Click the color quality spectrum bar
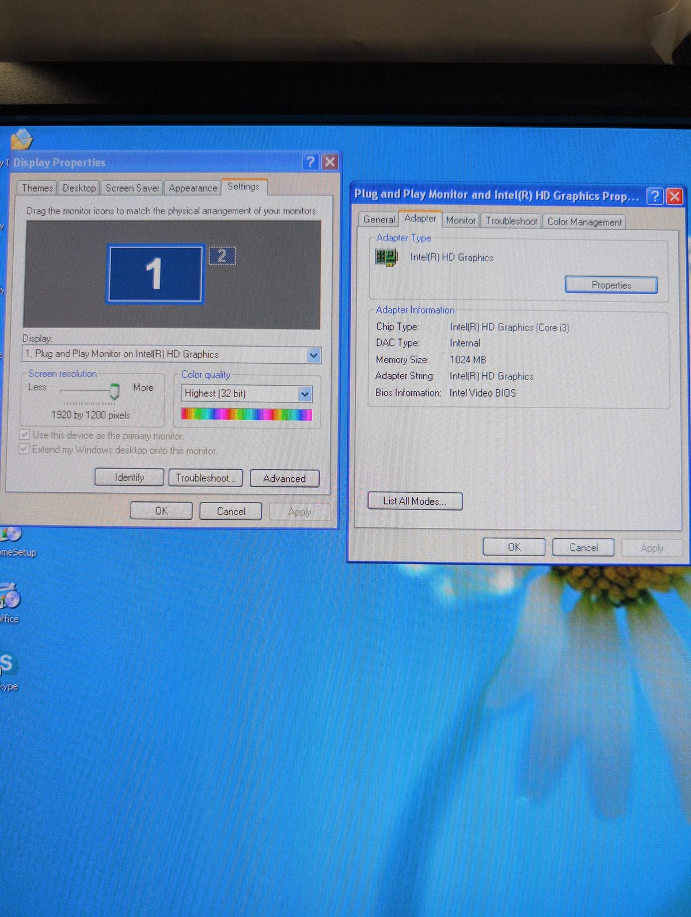 point(246,414)
